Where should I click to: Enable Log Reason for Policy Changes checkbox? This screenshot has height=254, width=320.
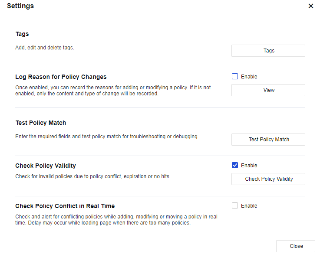(235, 77)
